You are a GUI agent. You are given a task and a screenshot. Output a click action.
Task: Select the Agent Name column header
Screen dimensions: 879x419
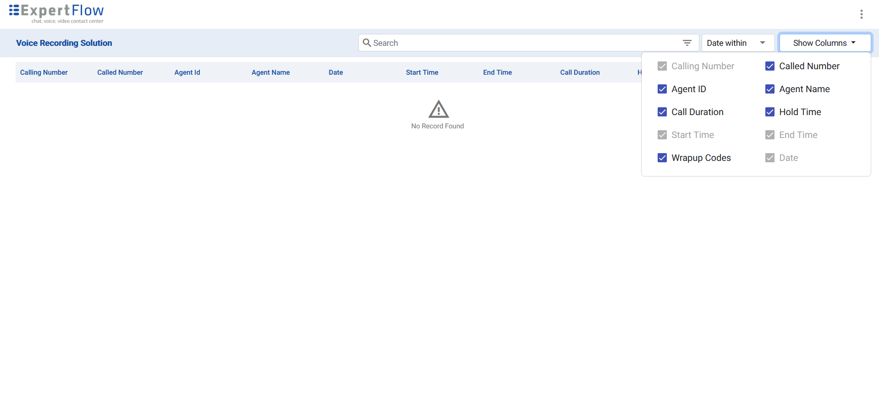(270, 72)
